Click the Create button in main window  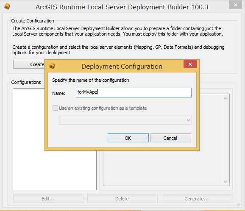click(29, 64)
